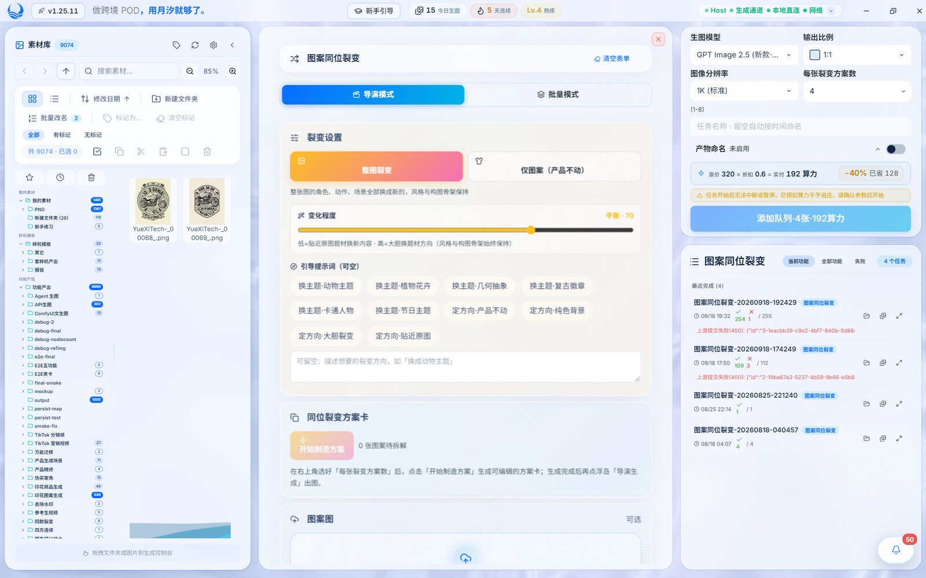Filter assets by 无标记
926x578 pixels.
tap(93, 135)
